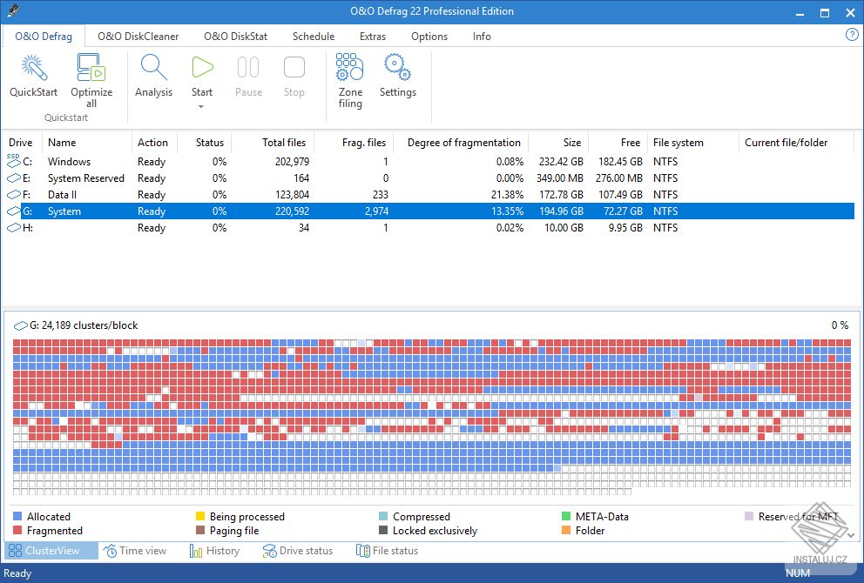Image resolution: width=864 pixels, height=583 pixels.
Task: Open Zone filing from the ribbon
Action: click(350, 68)
